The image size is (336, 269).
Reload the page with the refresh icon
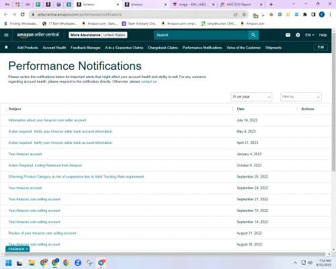22,15
